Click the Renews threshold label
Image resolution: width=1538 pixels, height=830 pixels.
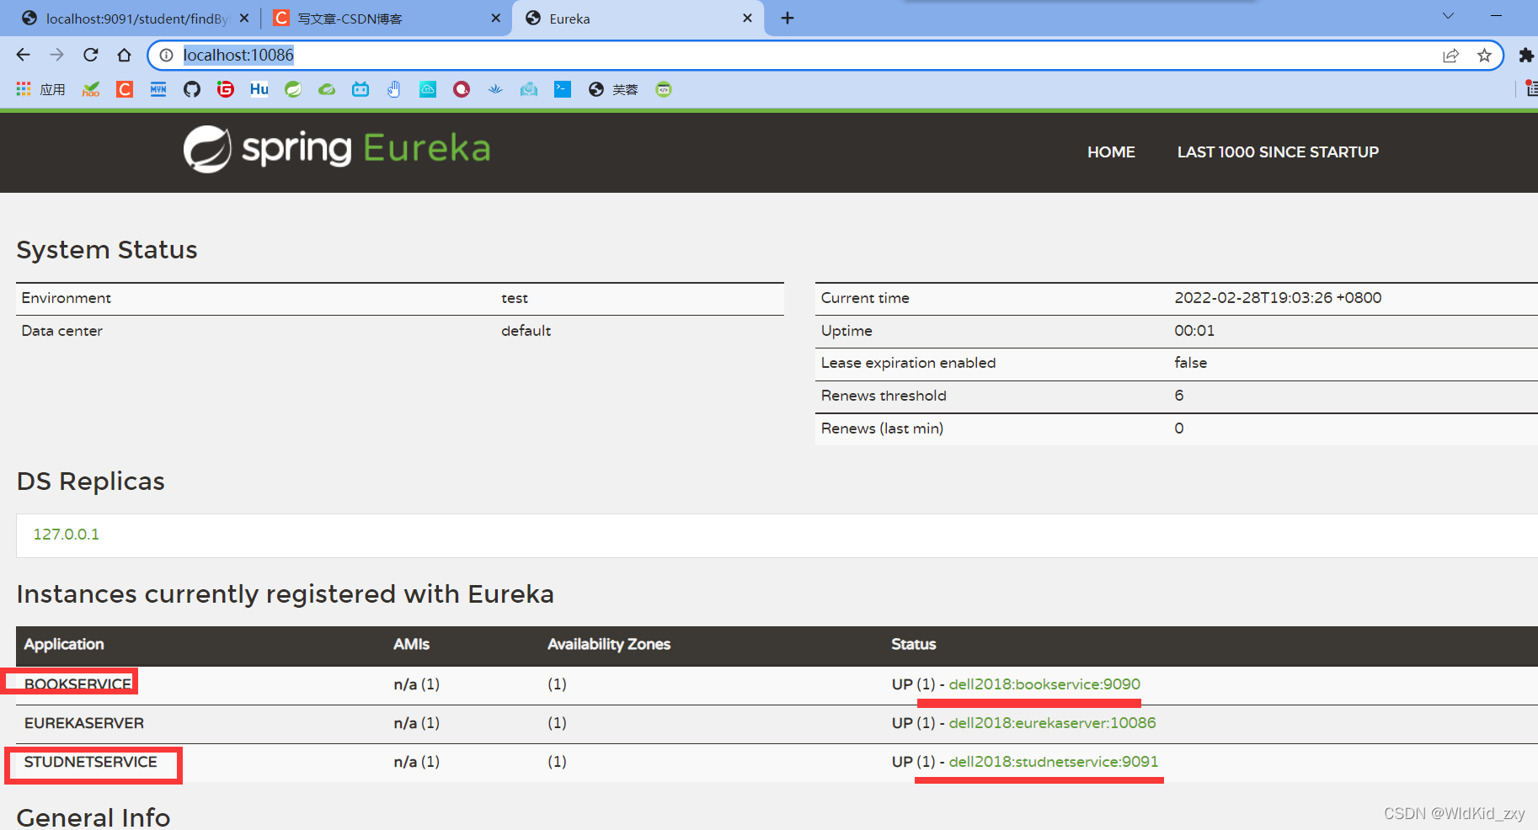(884, 396)
